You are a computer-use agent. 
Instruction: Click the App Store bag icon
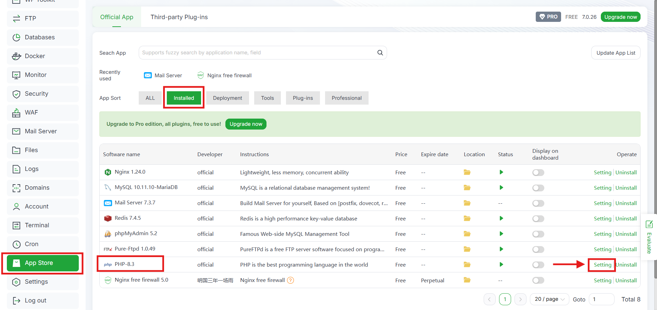[16, 263]
